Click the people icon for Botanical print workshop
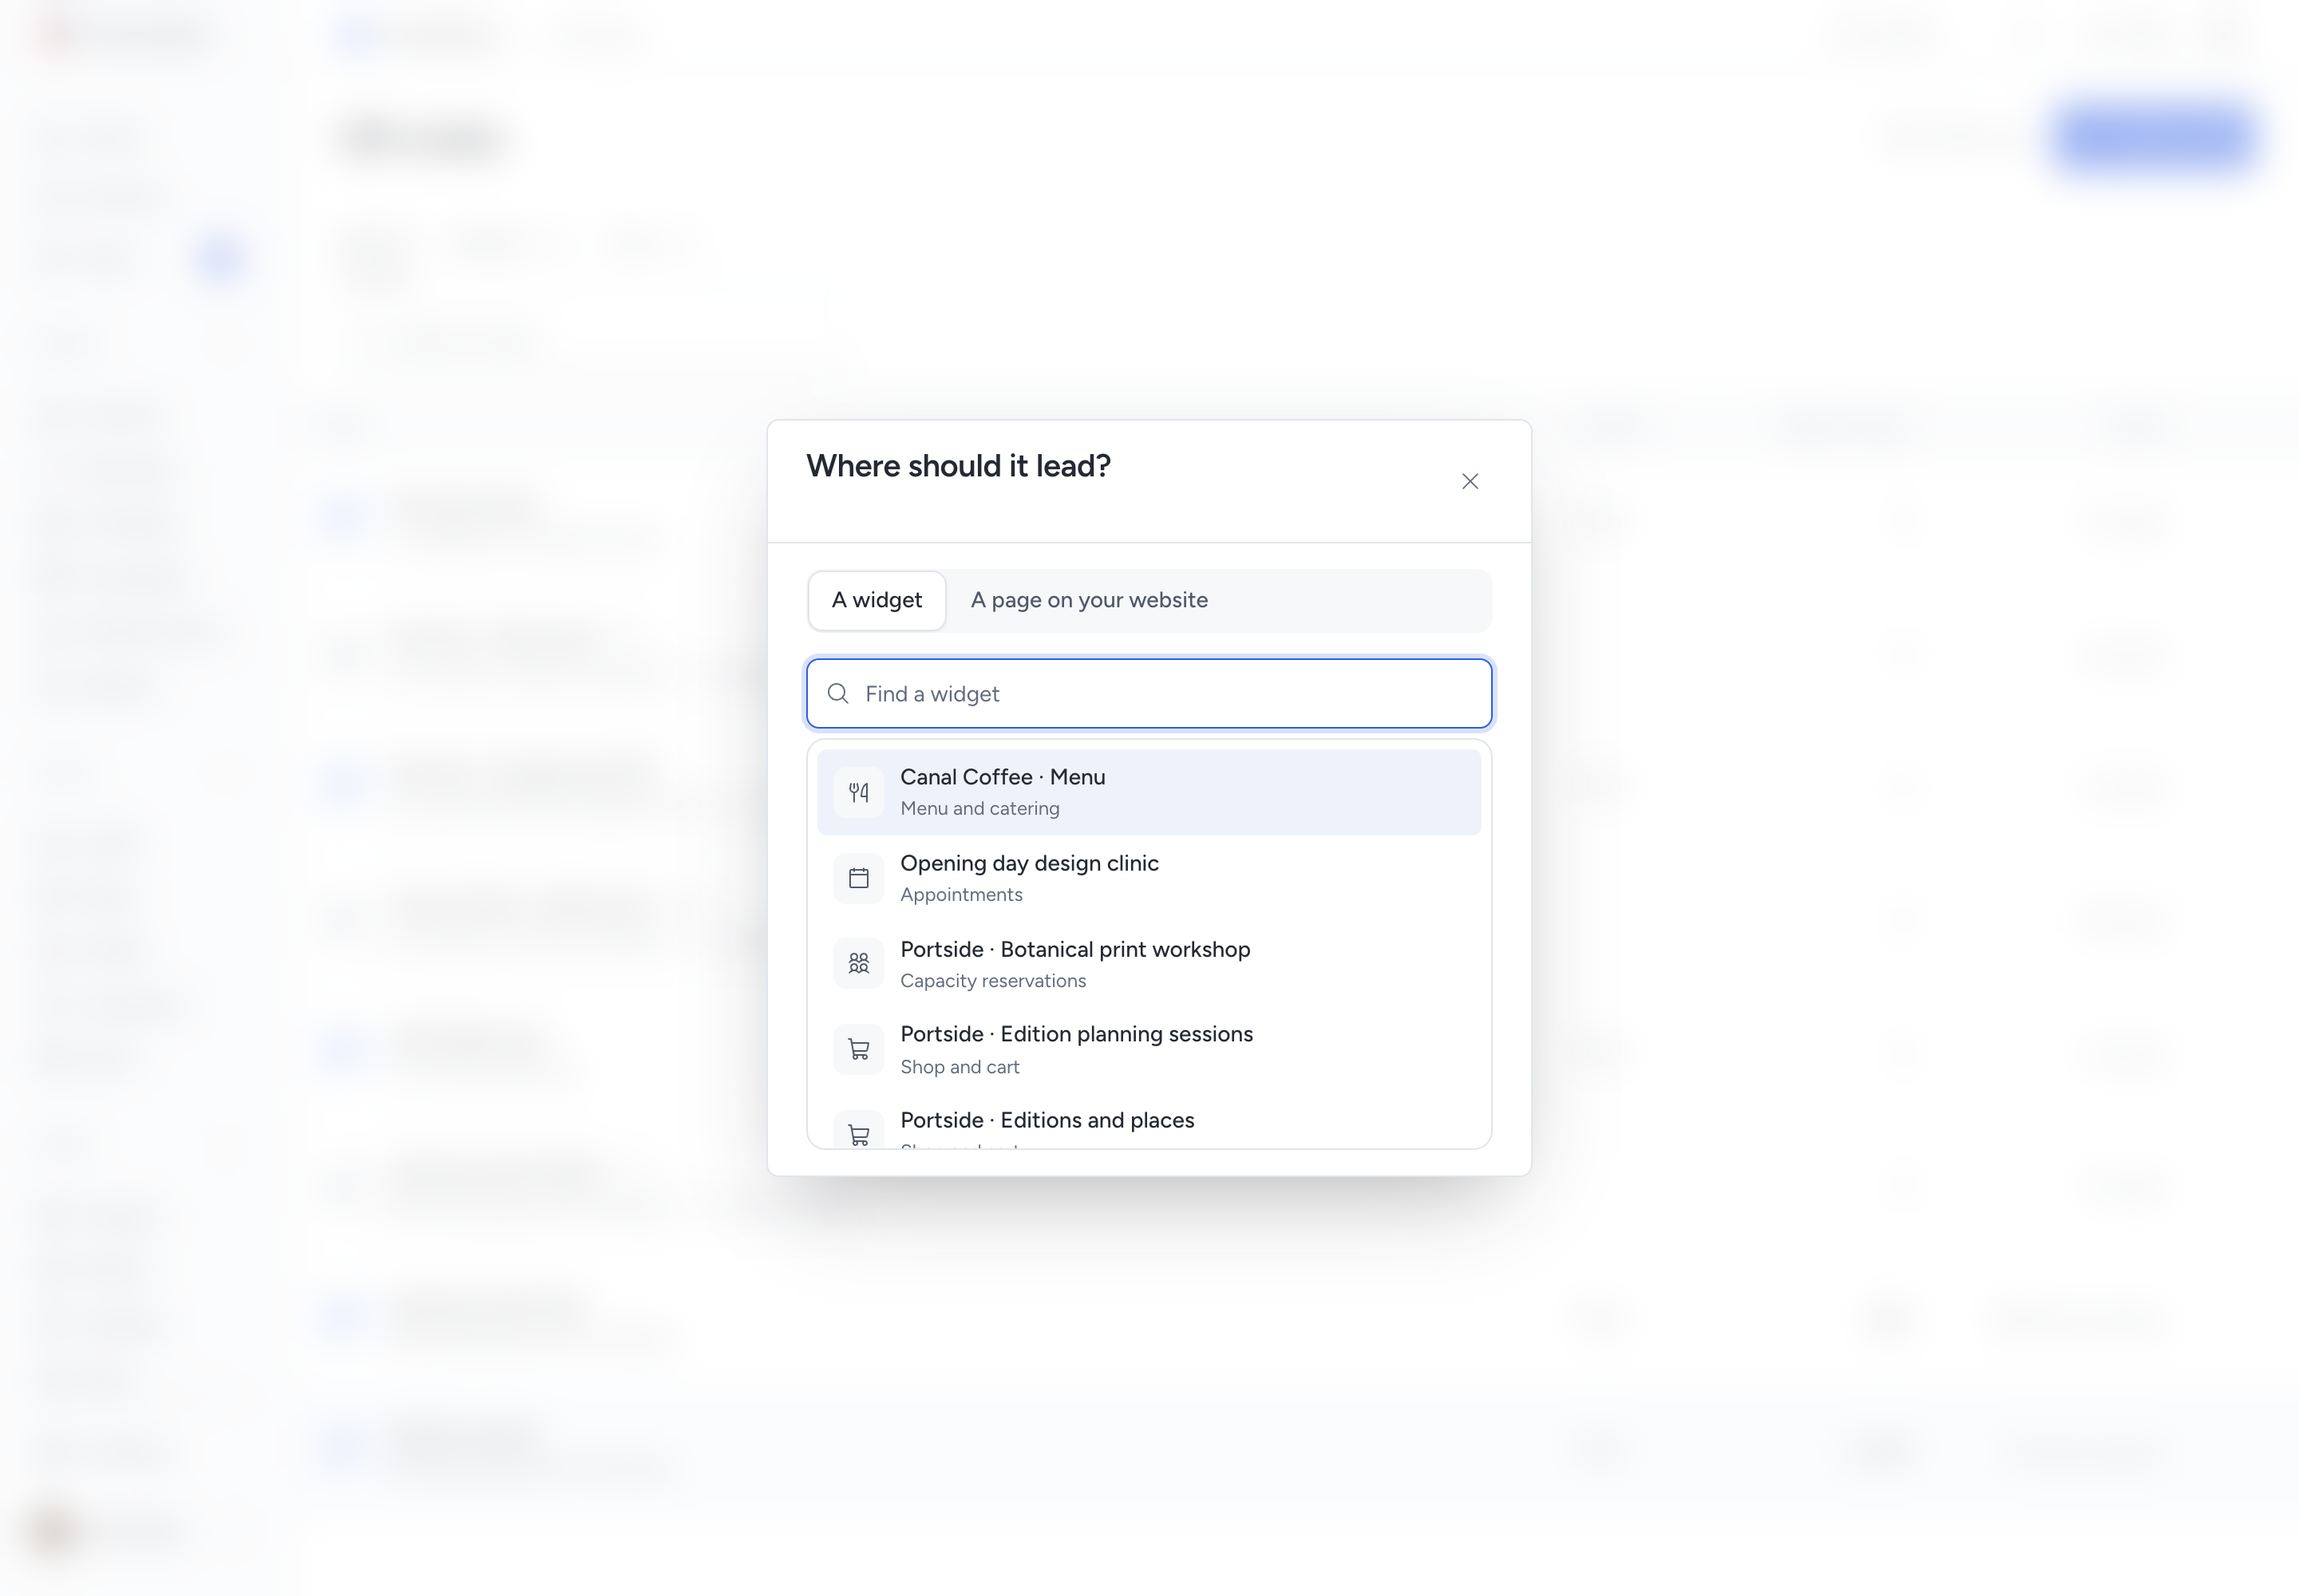The height and width of the screenshot is (1596, 2299). pyautogui.click(x=858, y=963)
